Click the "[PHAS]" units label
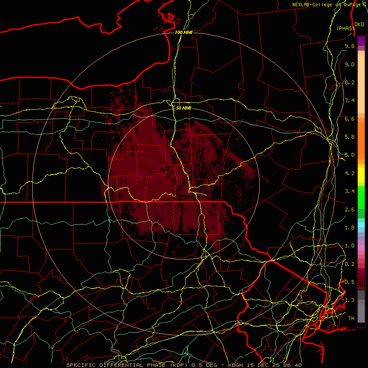The height and width of the screenshot is (368, 368). pyautogui.click(x=346, y=28)
